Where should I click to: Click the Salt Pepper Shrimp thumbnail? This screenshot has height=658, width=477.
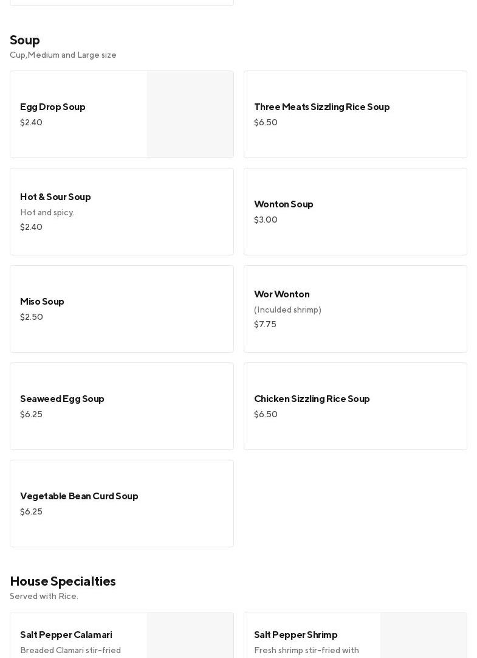[x=424, y=635]
